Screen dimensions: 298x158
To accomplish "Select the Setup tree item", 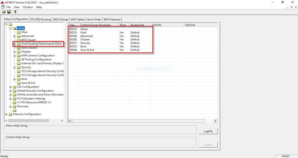I will pos(21,28).
